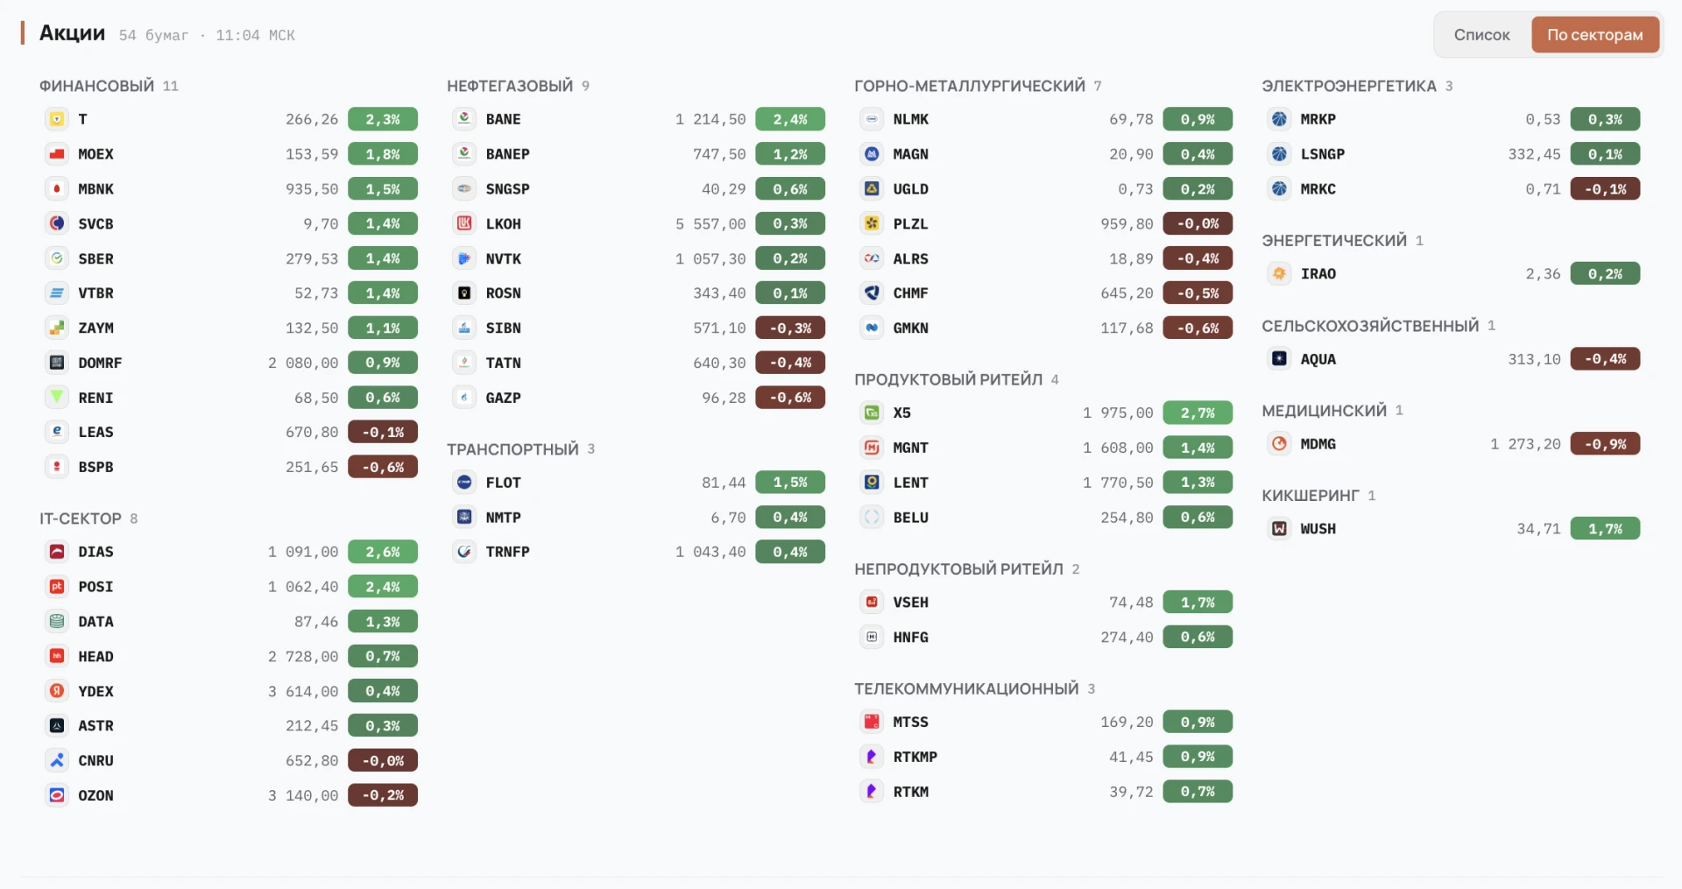Click the LKOH ticker logo icon
Image resolution: width=1682 pixels, height=889 pixels.
(x=464, y=223)
